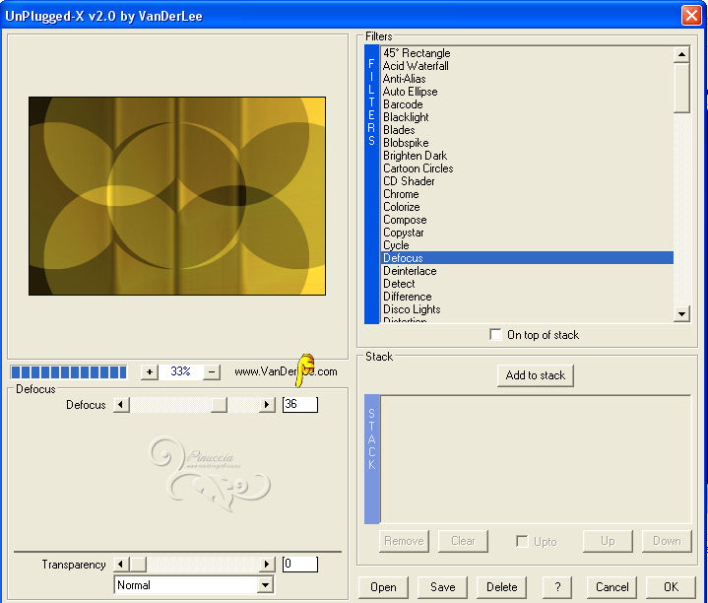708x603 pixels.
Task: Click the OK button
Action: click(x=671, y=587)
